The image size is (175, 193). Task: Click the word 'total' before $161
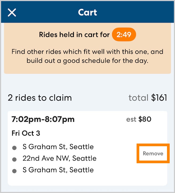click(x=138, y=98)
